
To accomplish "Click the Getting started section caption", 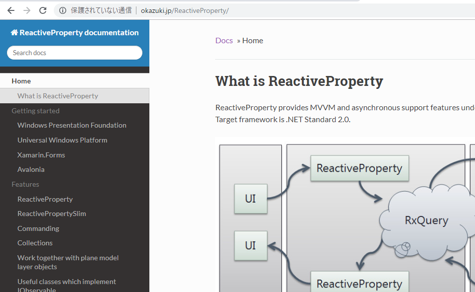I will pos(35,111).
